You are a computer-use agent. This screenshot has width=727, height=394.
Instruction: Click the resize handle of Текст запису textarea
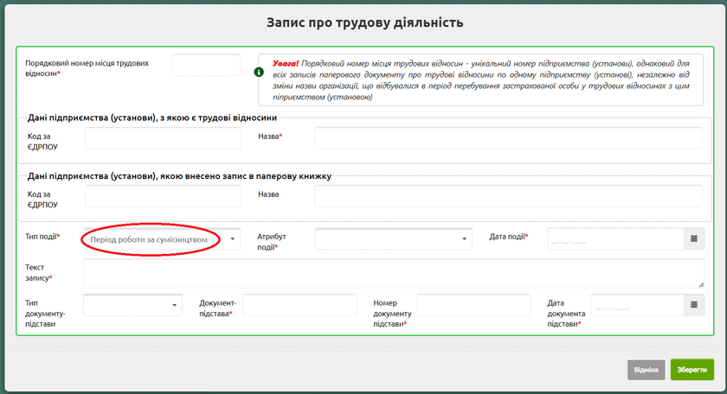pyautogui.click(x=700, y=283)
